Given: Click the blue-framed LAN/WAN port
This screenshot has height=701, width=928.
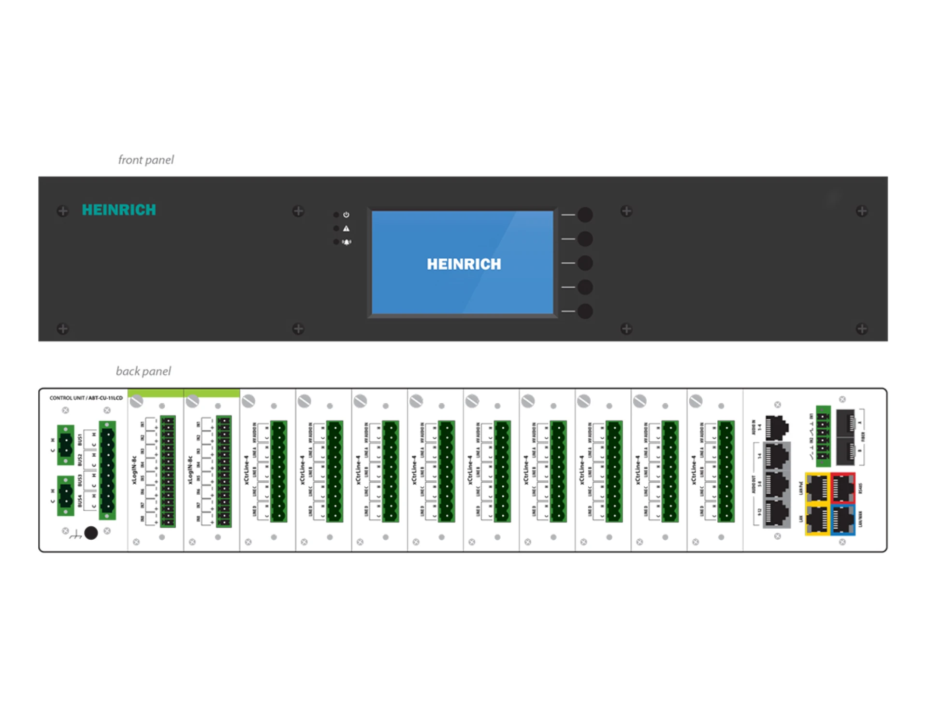Looking at the screenshot, I should [843, 520].
